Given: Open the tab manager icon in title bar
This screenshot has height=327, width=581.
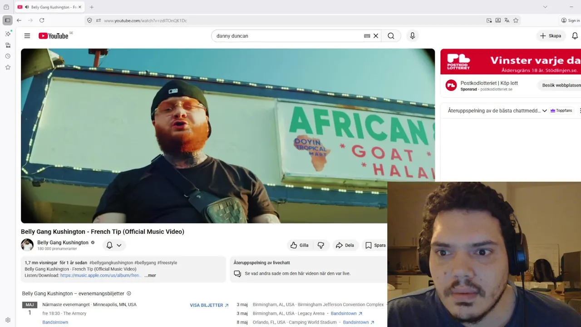Looking at the screenshot, I should click(6, 7).
